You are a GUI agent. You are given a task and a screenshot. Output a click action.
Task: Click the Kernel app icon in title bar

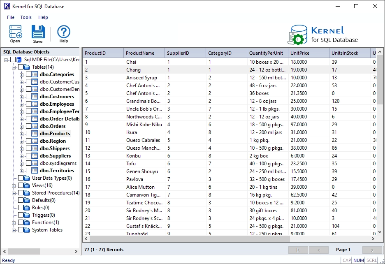[x=7, y=7]
